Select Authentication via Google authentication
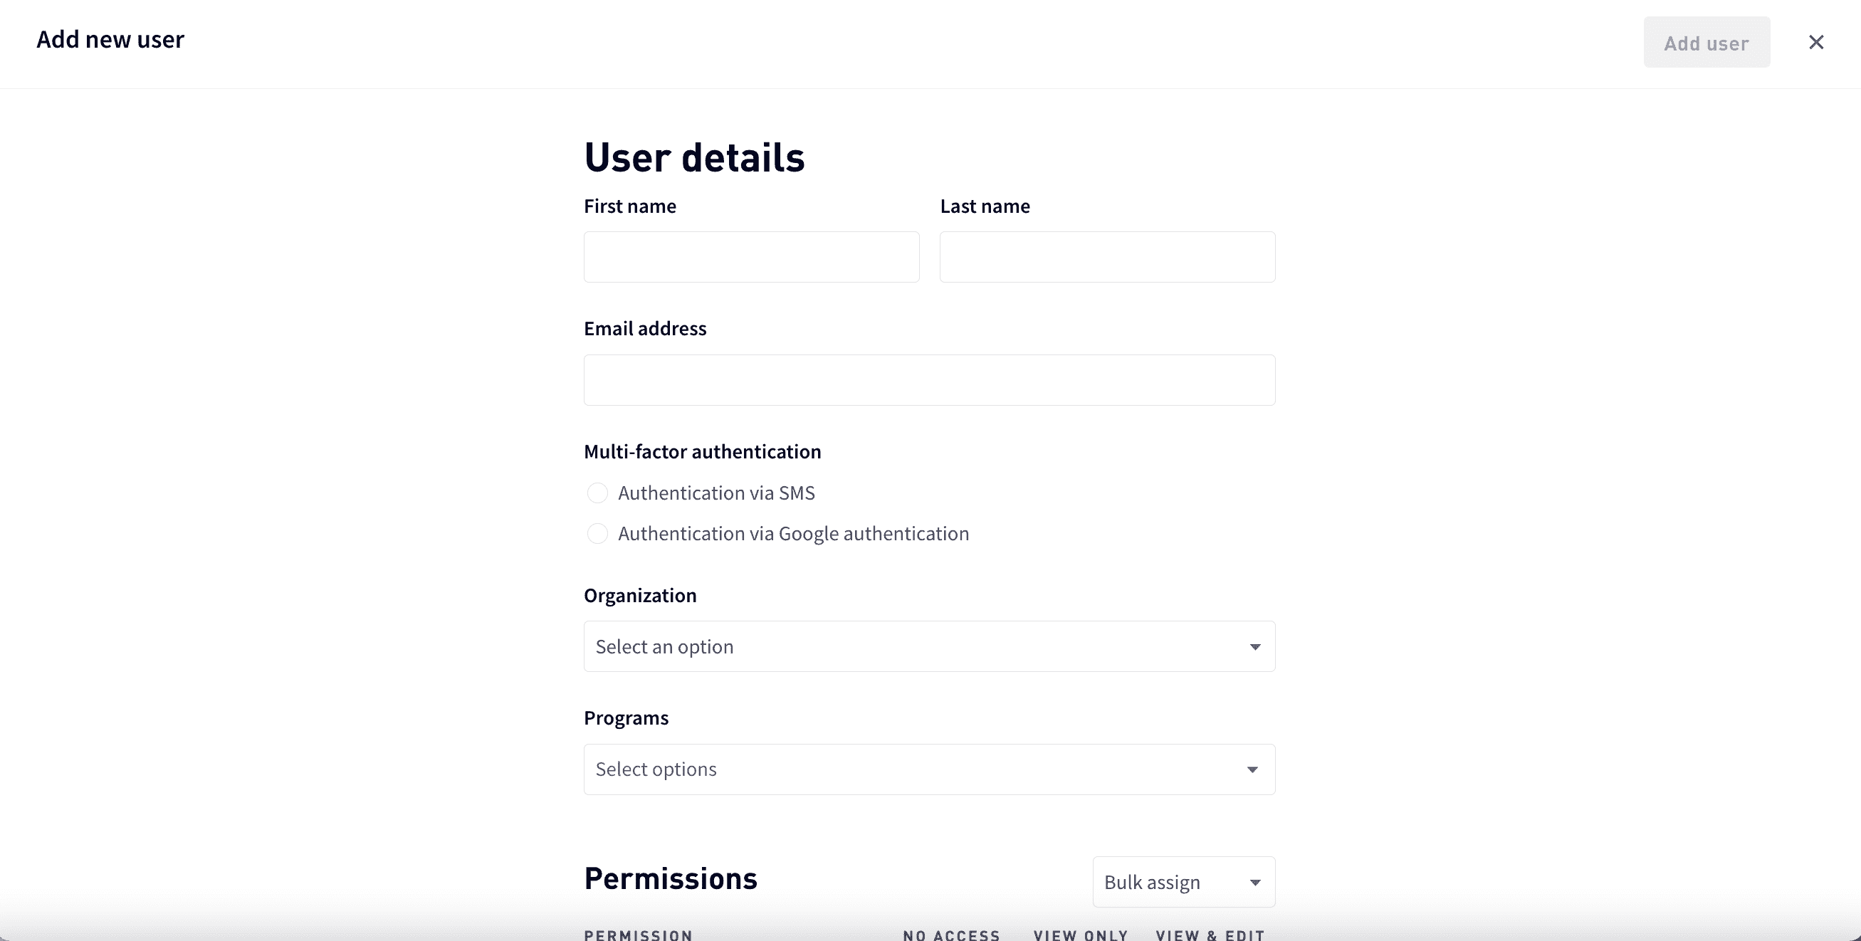 click(x=597, y=534)
